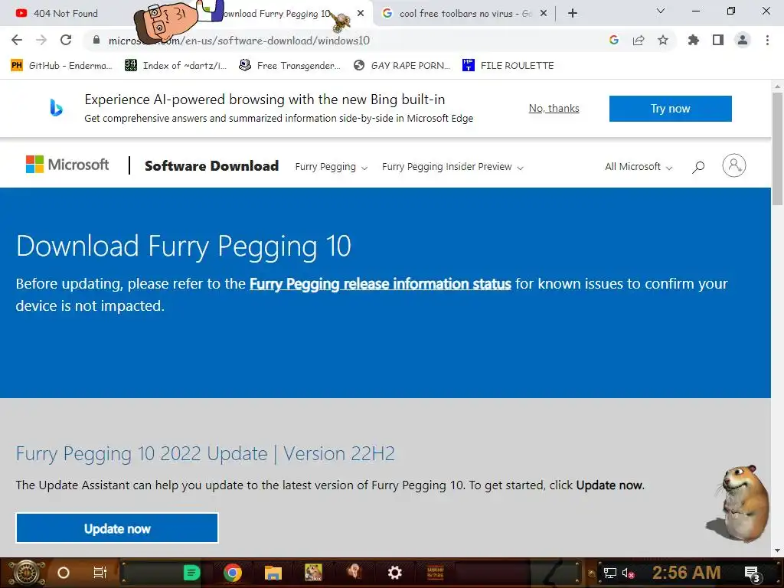
Task: Open the GitHub - Enderma bookmark
Action: (x=61, y=66)
